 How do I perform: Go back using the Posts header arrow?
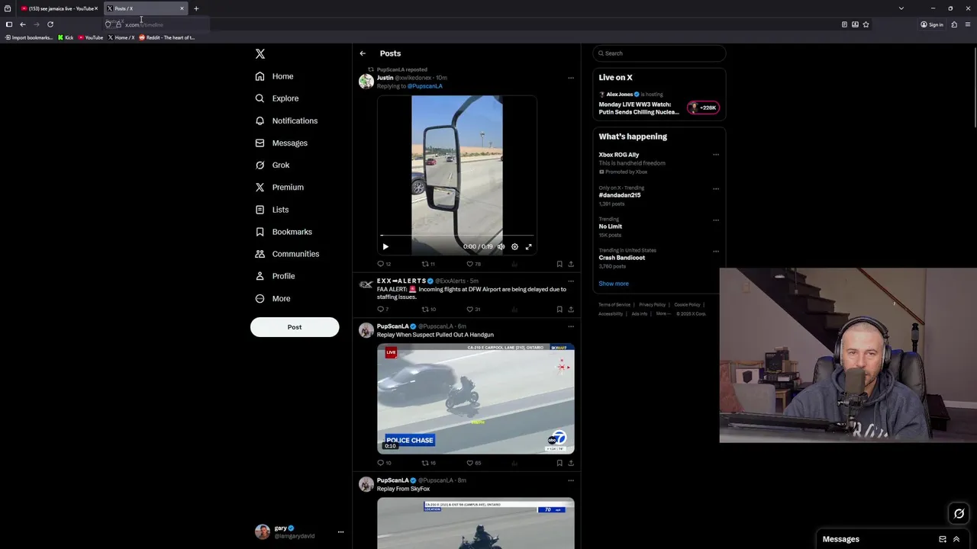pos(363,53)
